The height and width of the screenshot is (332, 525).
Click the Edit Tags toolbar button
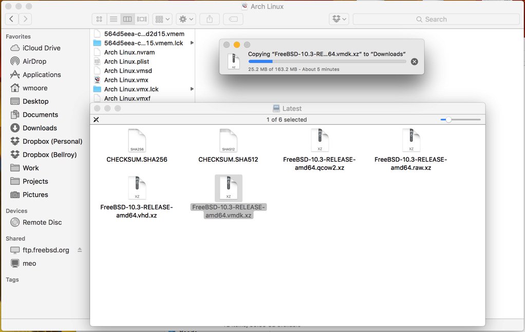click(233, 19)
